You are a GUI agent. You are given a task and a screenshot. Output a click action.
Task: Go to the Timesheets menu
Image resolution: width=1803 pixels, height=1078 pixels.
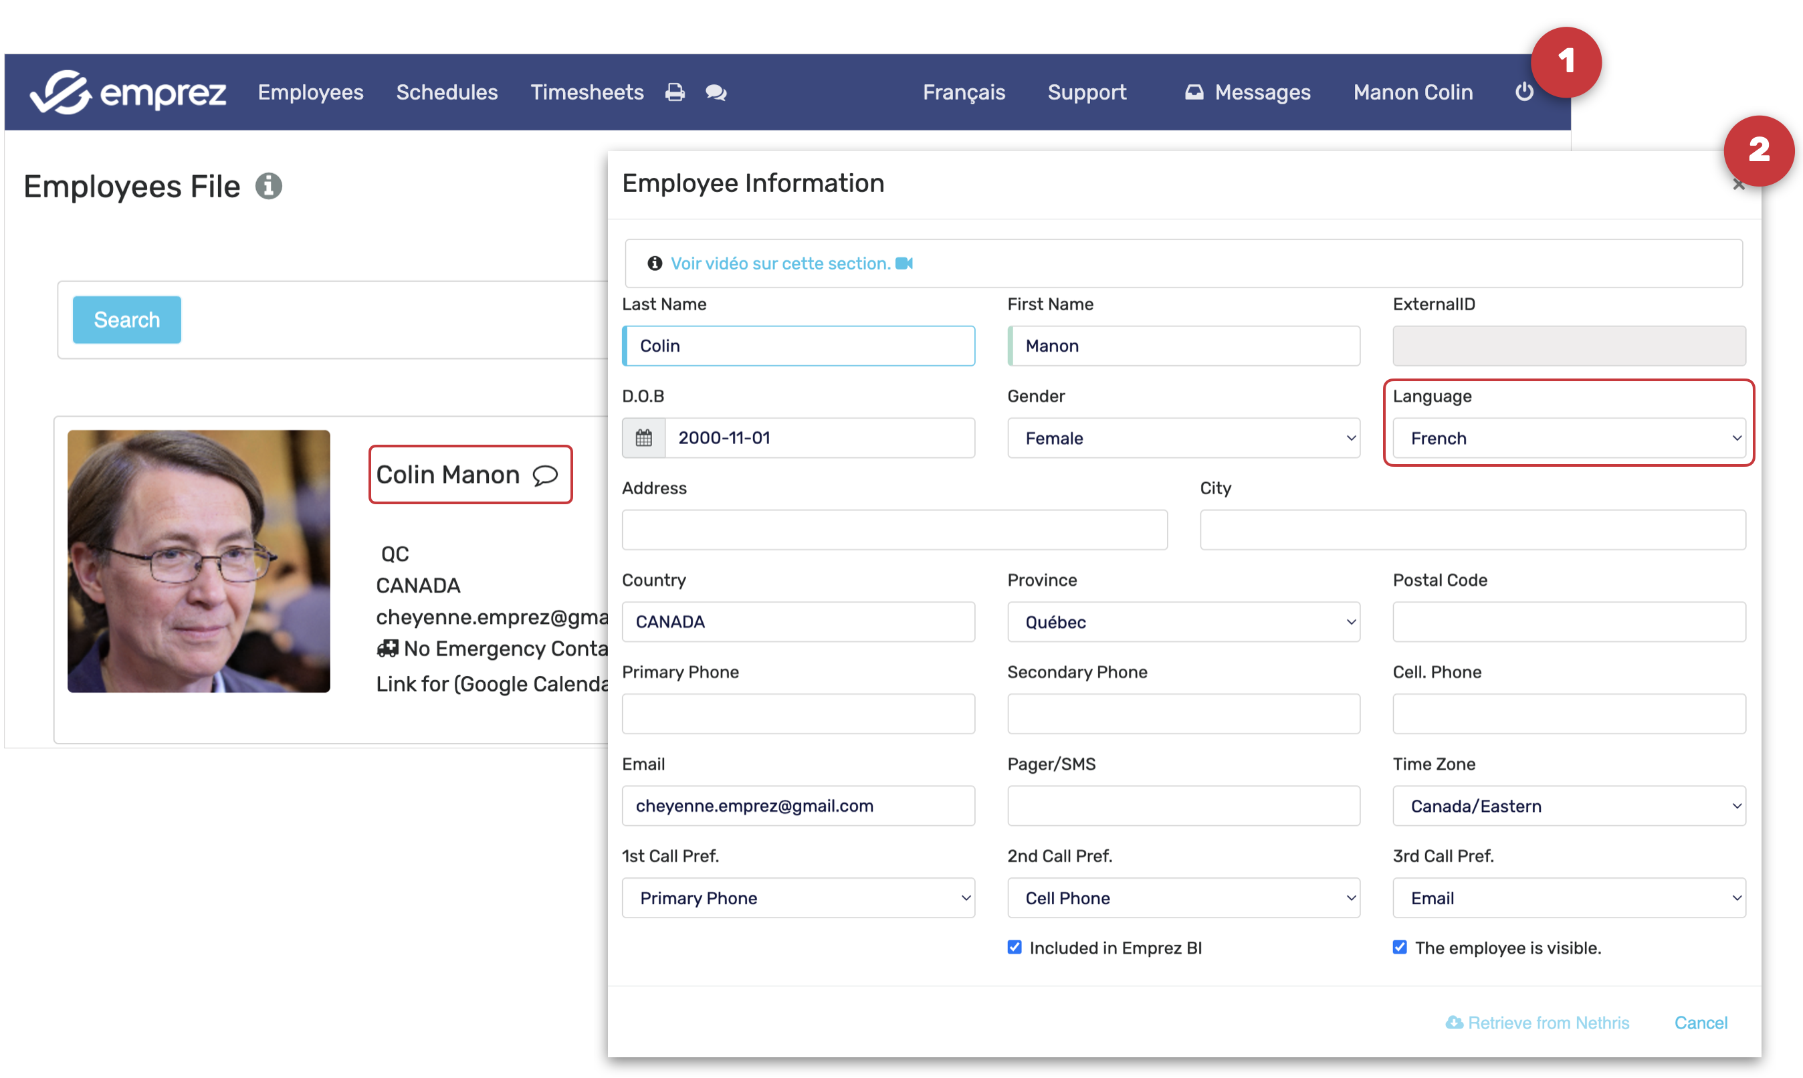click(587, 92)
